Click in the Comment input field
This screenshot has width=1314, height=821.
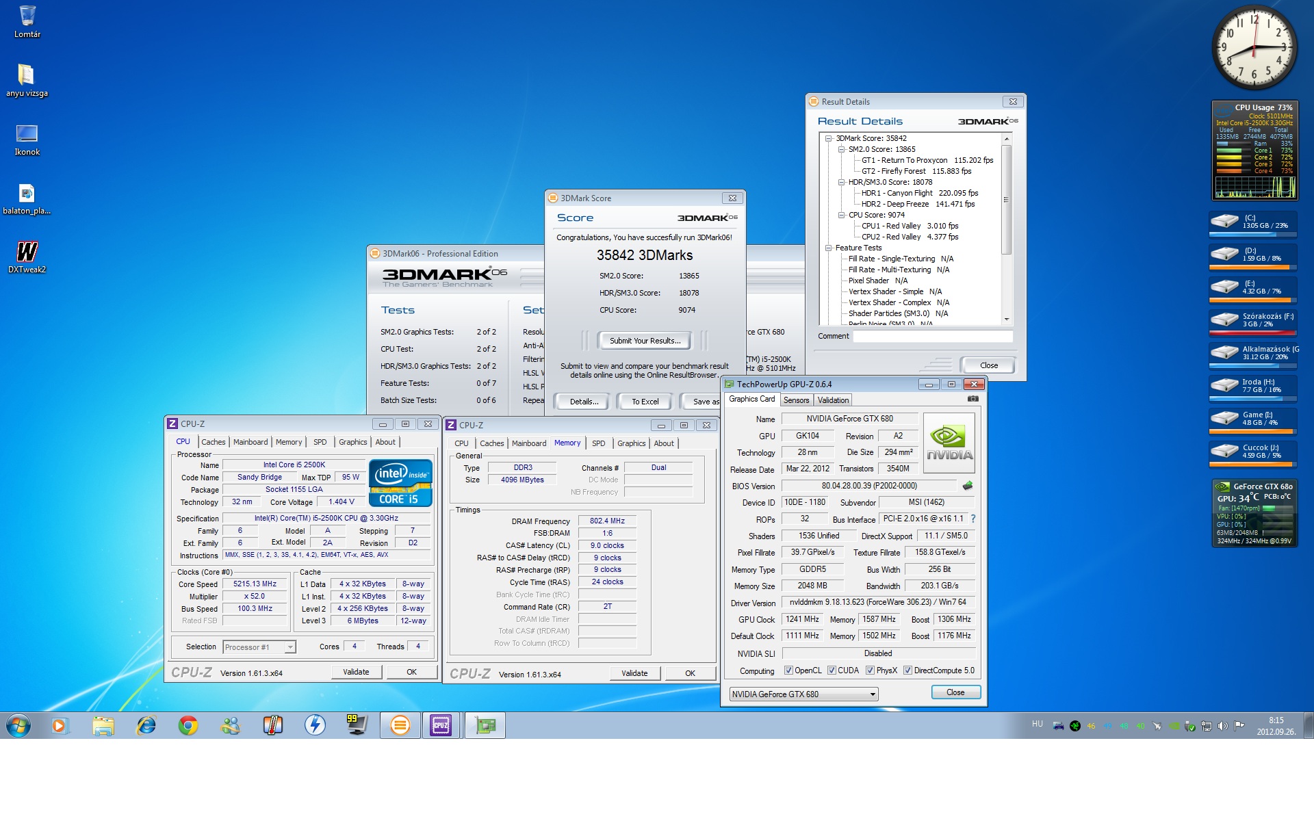pyautogui.click(x=932, y=336)
